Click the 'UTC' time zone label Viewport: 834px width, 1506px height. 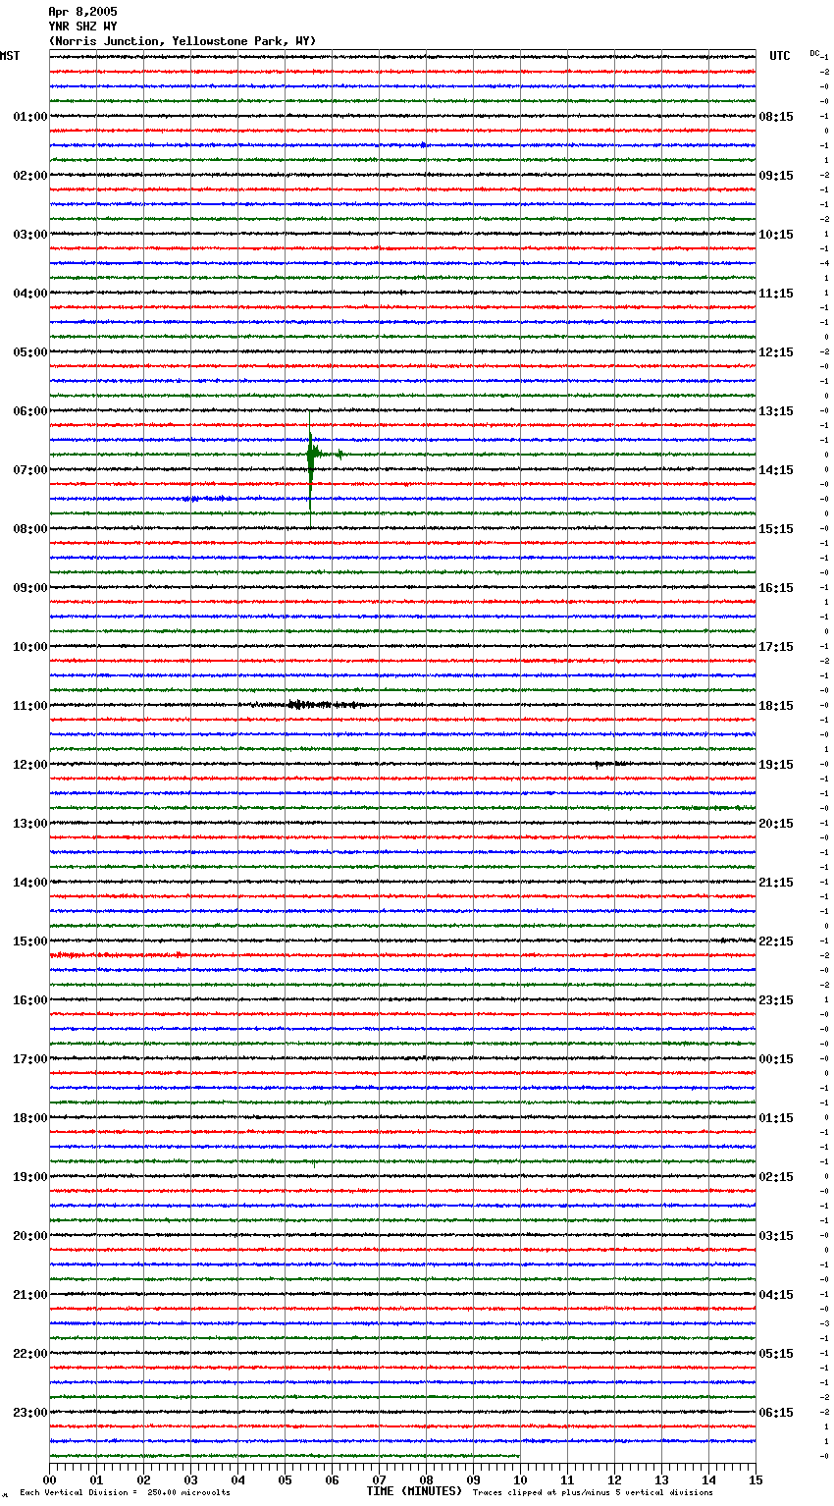pyautogui.click(x=780, y=56)
